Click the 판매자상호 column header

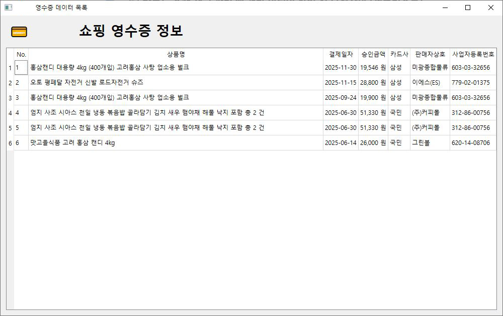(x=430, y=54)
